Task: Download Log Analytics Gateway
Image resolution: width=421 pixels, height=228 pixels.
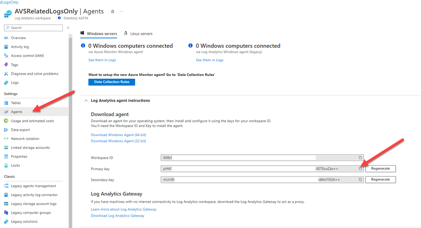Action: click(x=117, y=216)
